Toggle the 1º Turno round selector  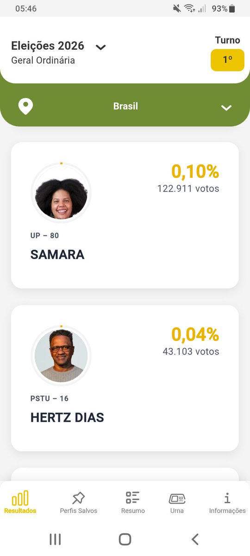point(227,60)
